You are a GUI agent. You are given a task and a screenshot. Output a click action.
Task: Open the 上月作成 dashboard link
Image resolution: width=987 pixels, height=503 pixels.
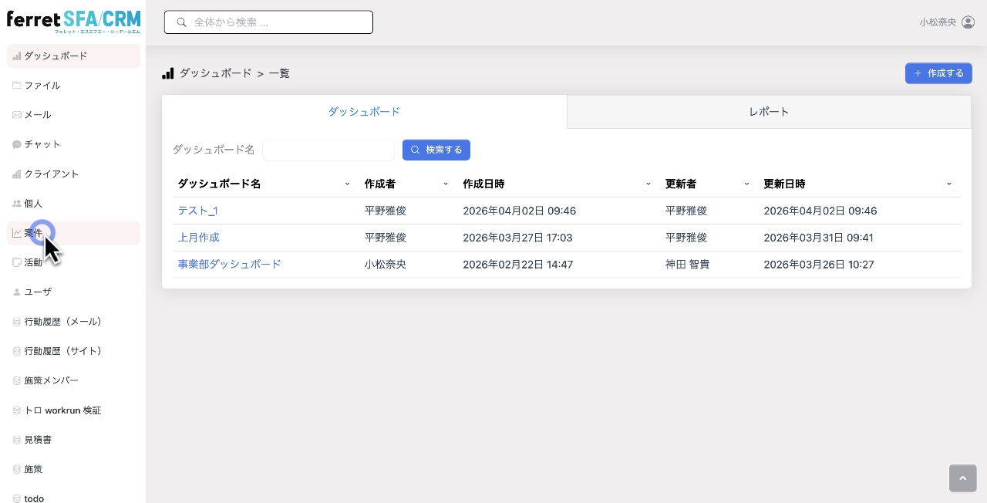[199, 238]
